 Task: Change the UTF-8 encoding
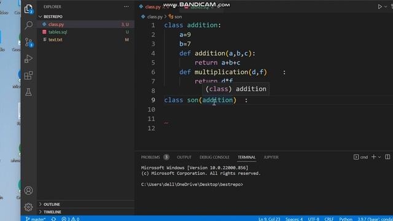click(314, 219)
